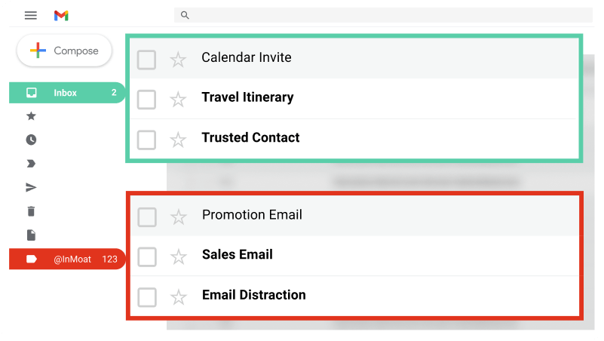The image size is (604, 341).
Task: Open the @InMoat label
Action: 67,259
